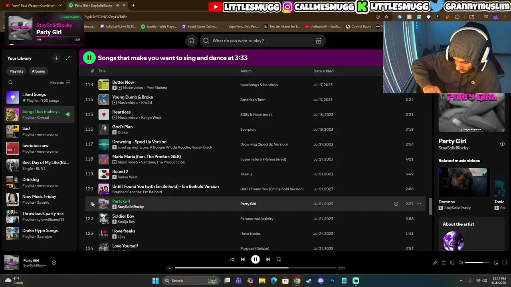Open the lyrics microphone icon
511x287 pixels.
[x=435, y=263]
